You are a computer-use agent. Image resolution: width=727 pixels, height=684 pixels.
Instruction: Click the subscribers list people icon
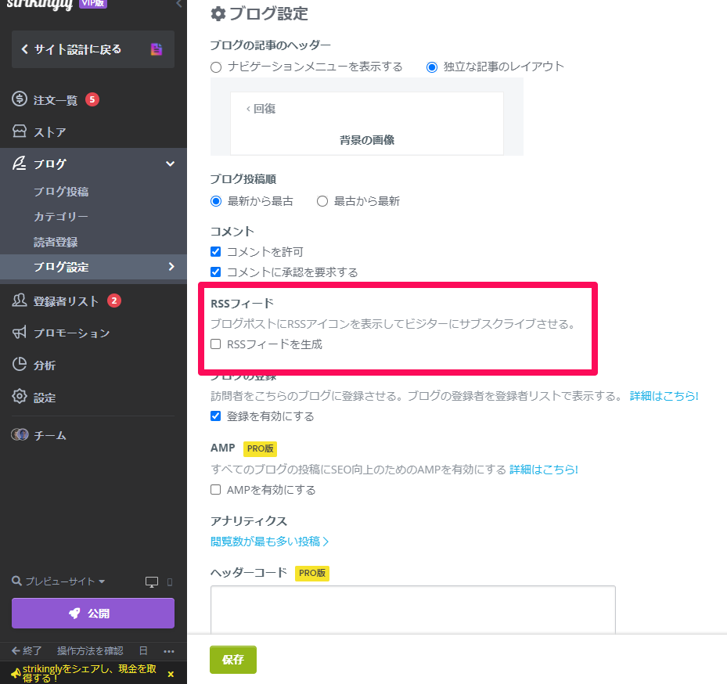coord(20,301)
